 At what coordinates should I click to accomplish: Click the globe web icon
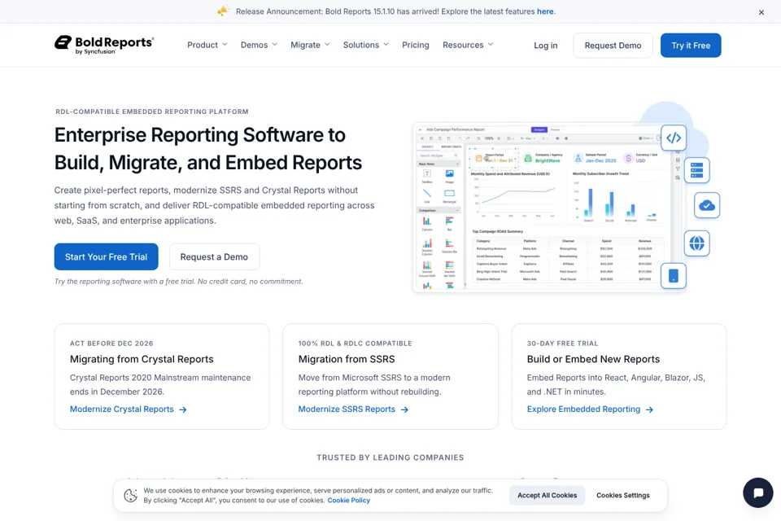coord(696,243)
